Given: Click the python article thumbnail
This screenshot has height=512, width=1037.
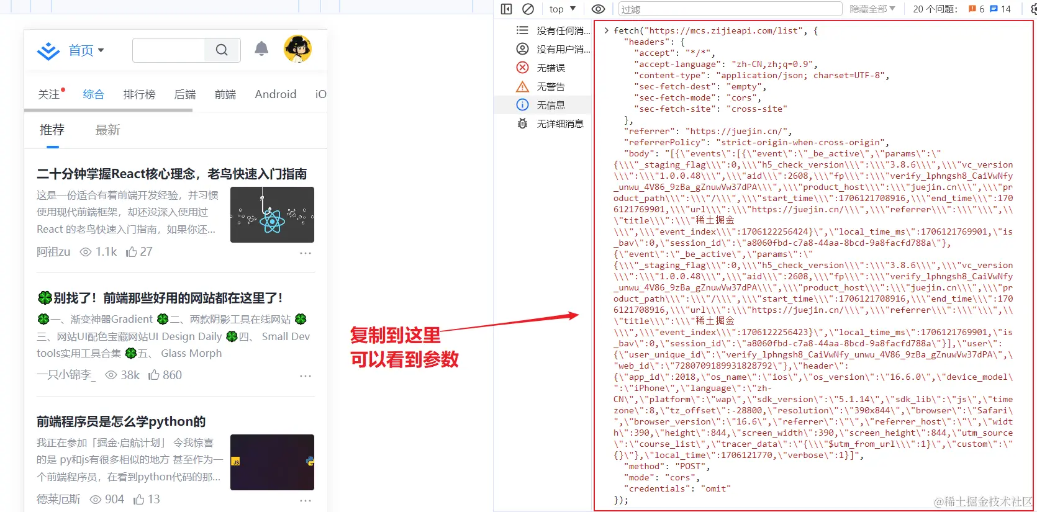Looking at the screenshot, I should coord(272,462).
